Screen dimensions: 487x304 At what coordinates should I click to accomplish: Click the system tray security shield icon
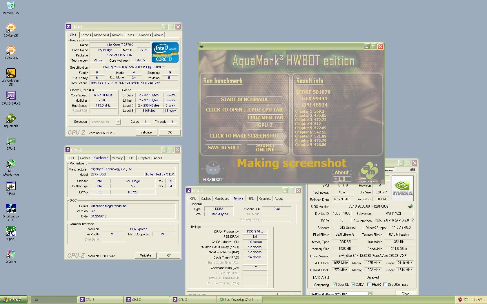pyautogui.click(x=460, y=300)
